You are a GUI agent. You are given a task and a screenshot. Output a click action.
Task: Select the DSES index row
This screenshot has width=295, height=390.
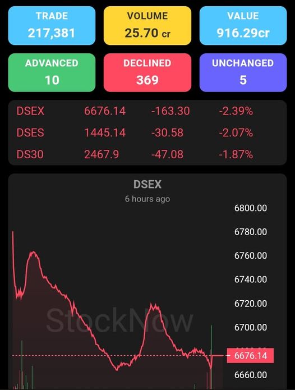click(x=147, y=132)
